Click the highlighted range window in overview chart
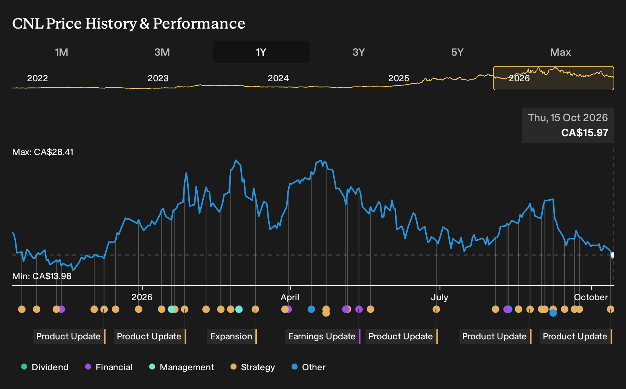 pos(553,78)
